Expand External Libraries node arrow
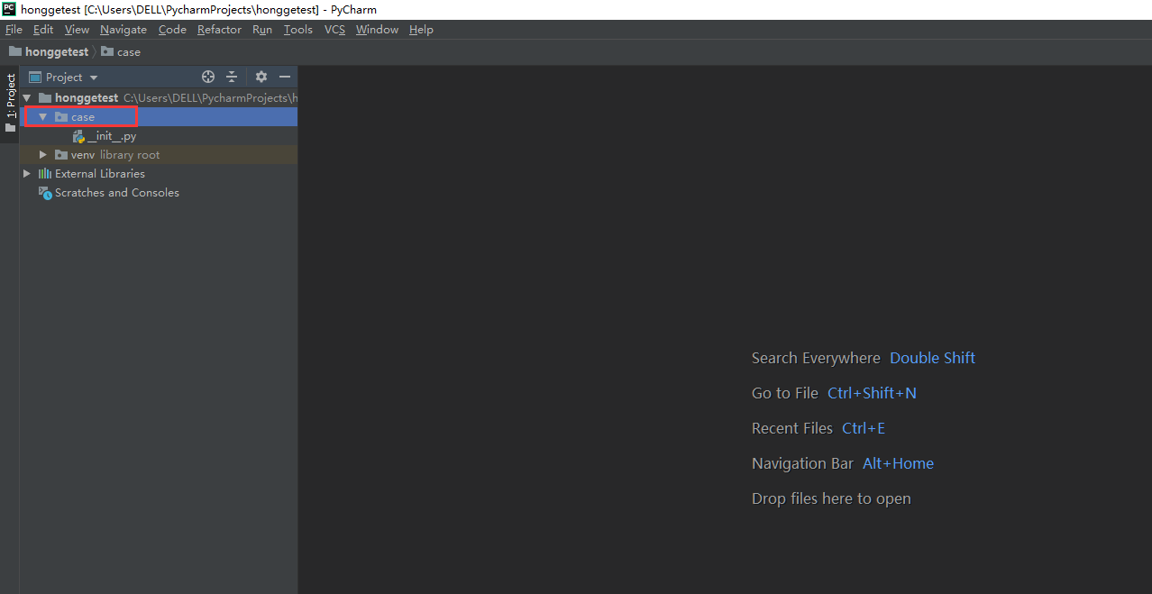This screenshot has width=1152, height=594. [27, 174]
